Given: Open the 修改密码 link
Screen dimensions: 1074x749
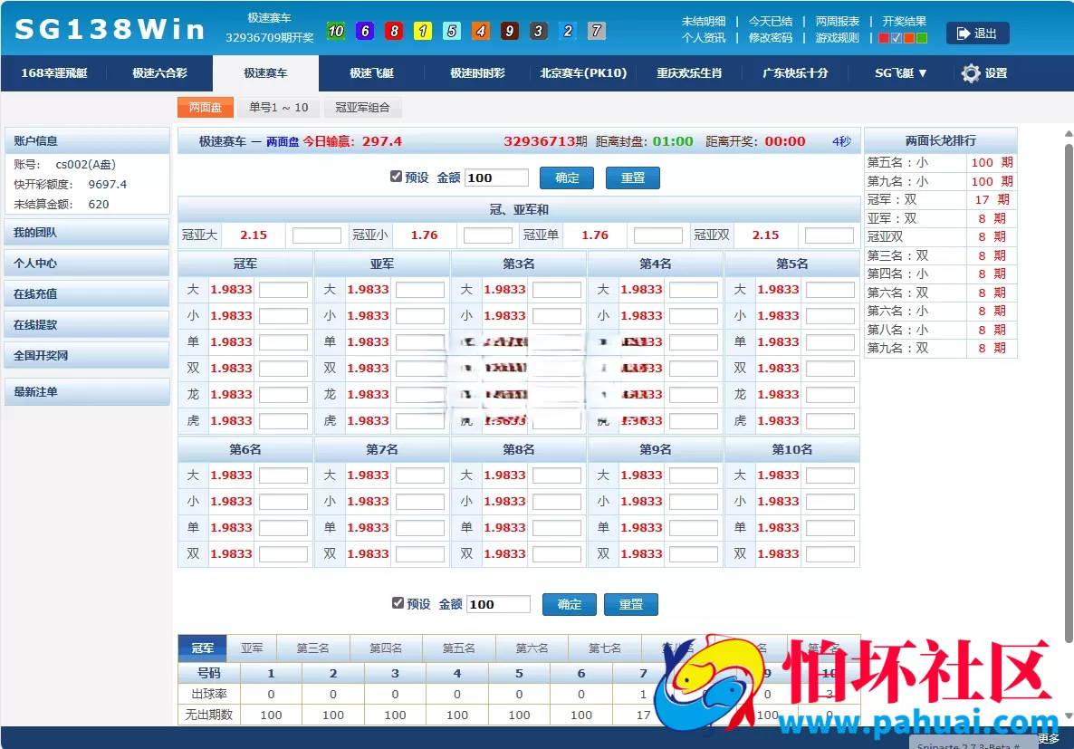Looking at the screenshot, I should 771,38.
